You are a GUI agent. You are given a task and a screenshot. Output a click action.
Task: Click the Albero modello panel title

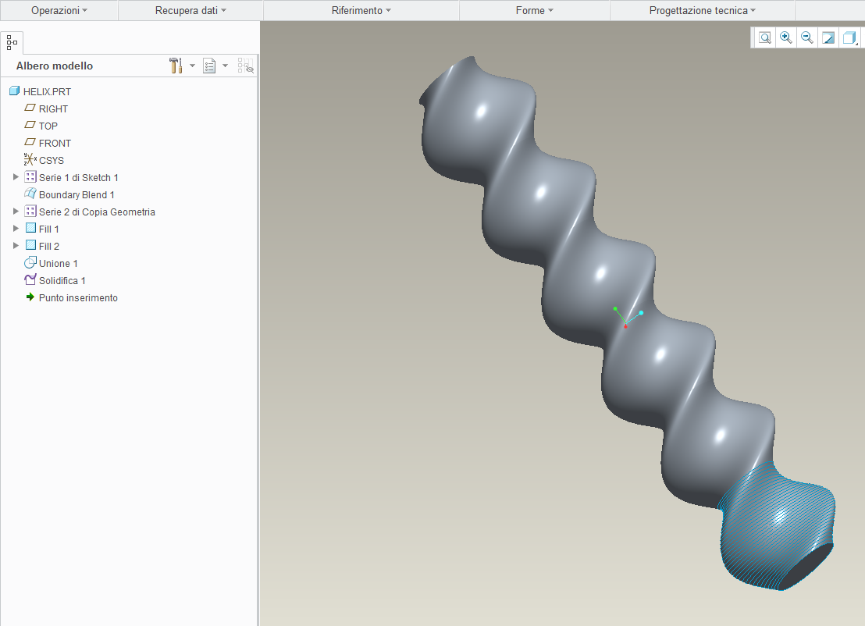click(55, 66)
